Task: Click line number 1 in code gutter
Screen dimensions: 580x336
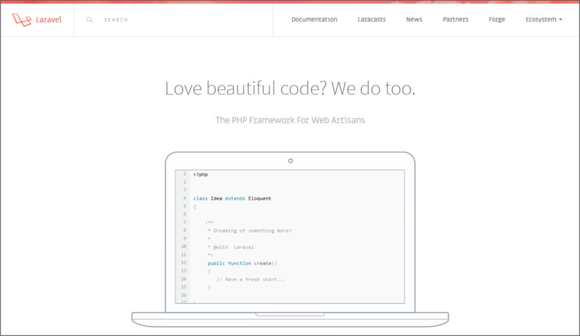Action: (x=184, y=174)
